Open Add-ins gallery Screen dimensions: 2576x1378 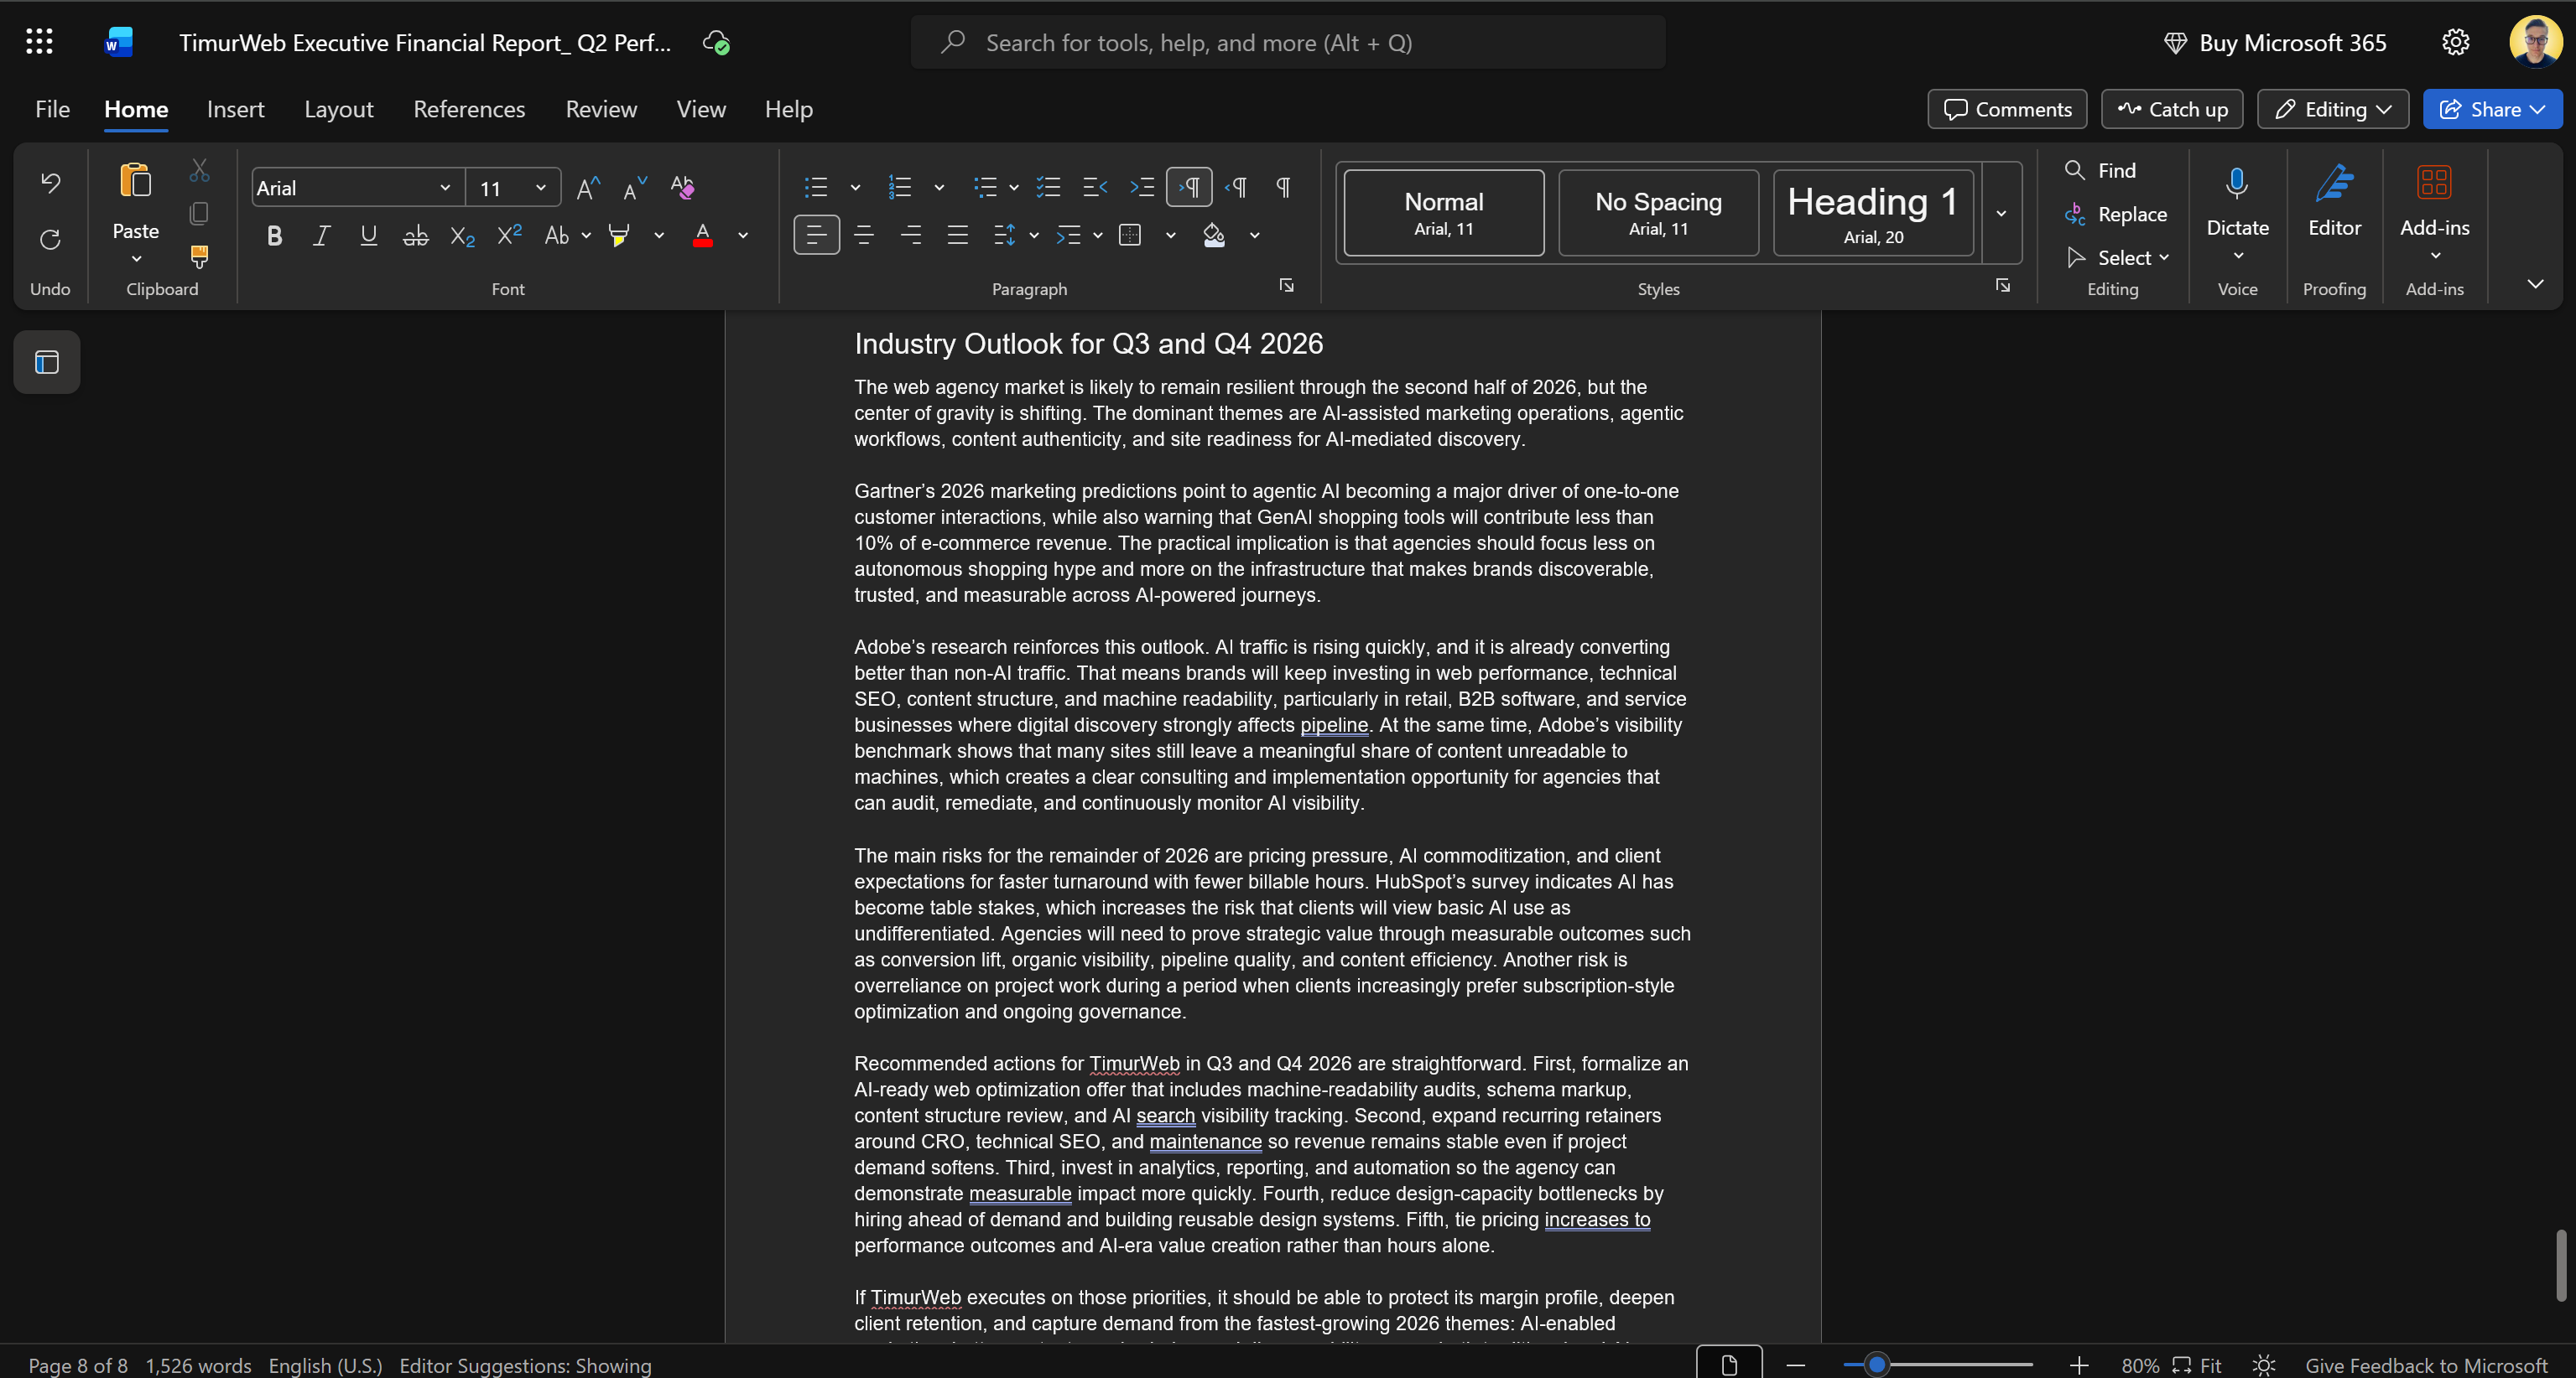2434,212
